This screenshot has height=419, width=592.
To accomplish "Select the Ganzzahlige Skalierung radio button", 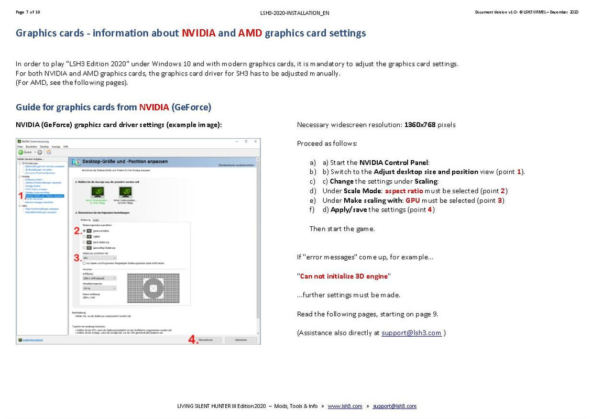I will click(x=84, y=248).
